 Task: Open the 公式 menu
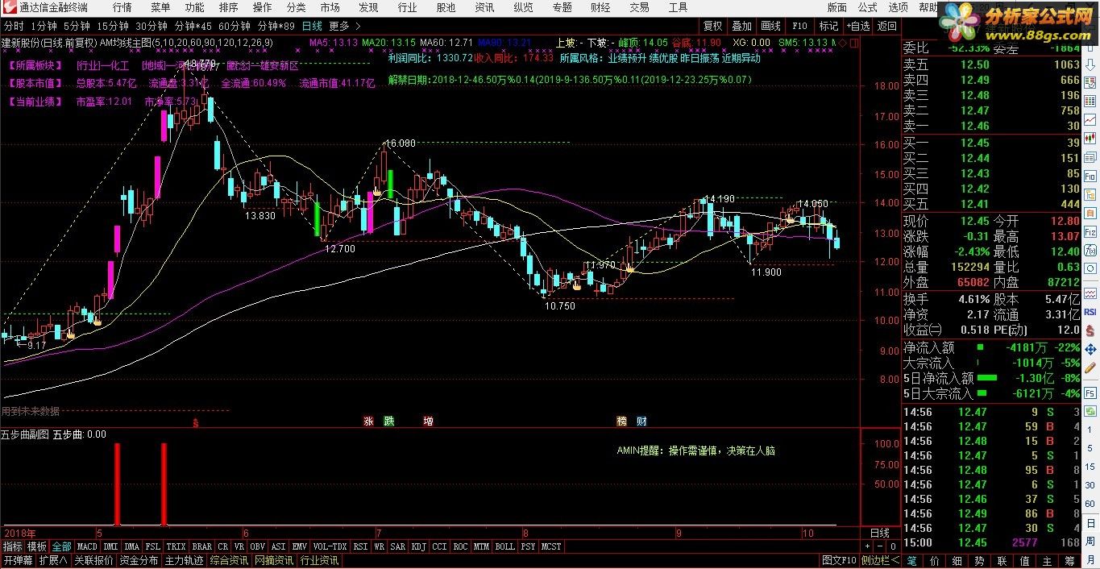point(867,7)
